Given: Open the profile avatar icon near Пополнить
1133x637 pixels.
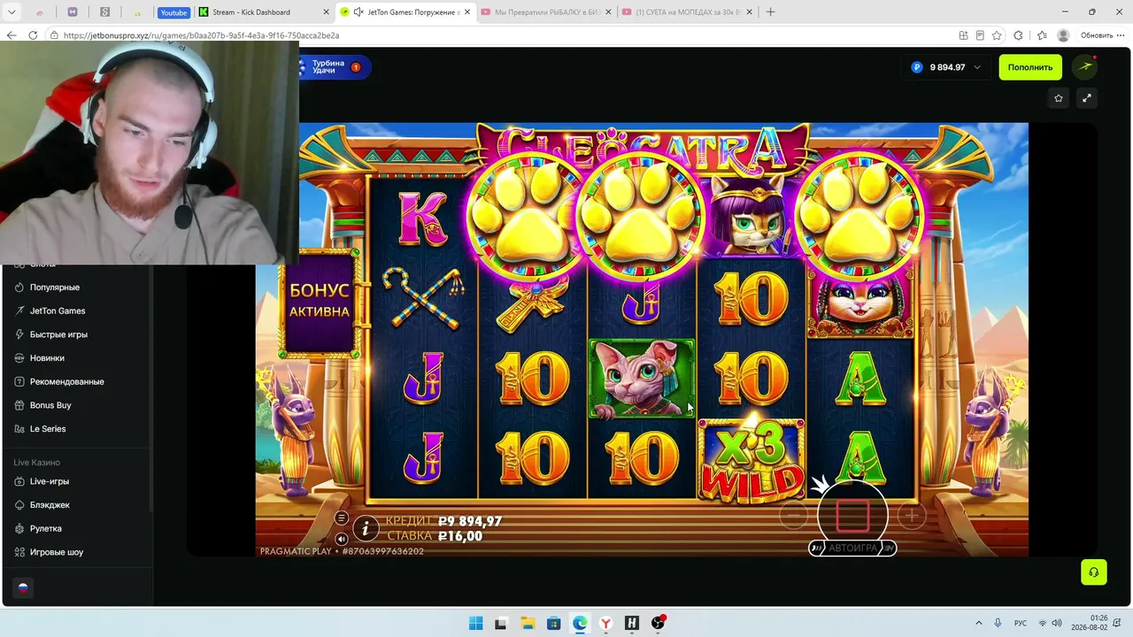Looking at the screenshot, I should [1085, 67].
